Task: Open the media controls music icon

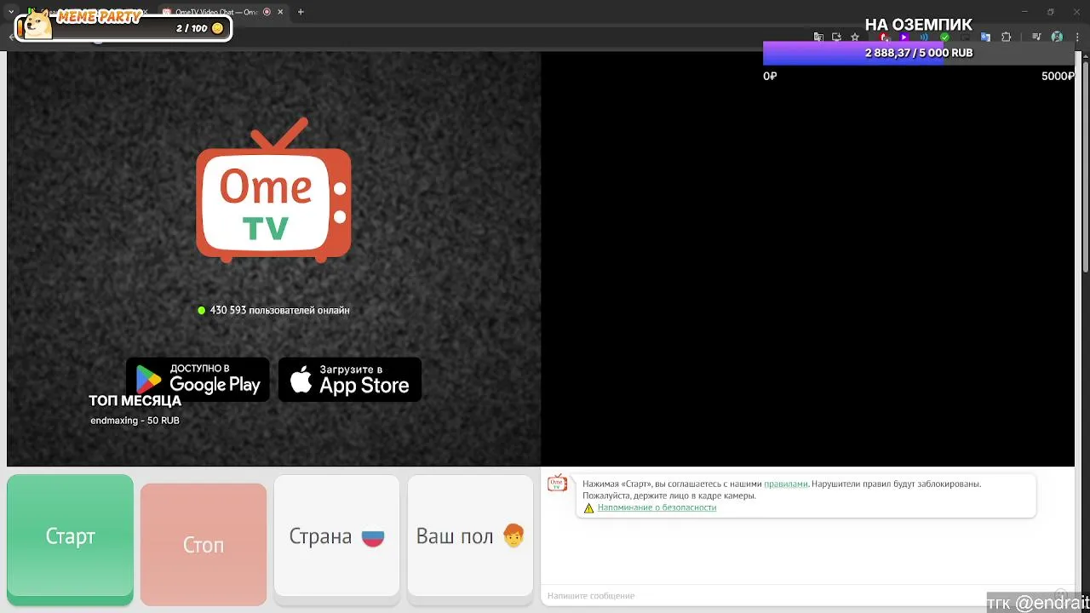Action: (x=1036, y=37)
